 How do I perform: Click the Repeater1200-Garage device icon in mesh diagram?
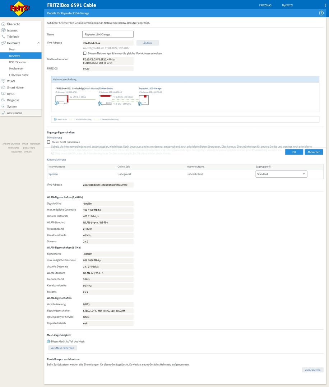click(x=144, y=100)
